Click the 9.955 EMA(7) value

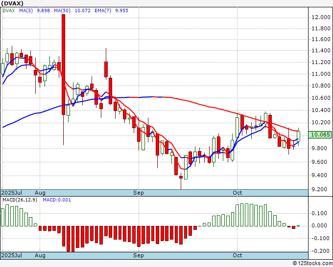pyautogui.click(x=121, y=11)
